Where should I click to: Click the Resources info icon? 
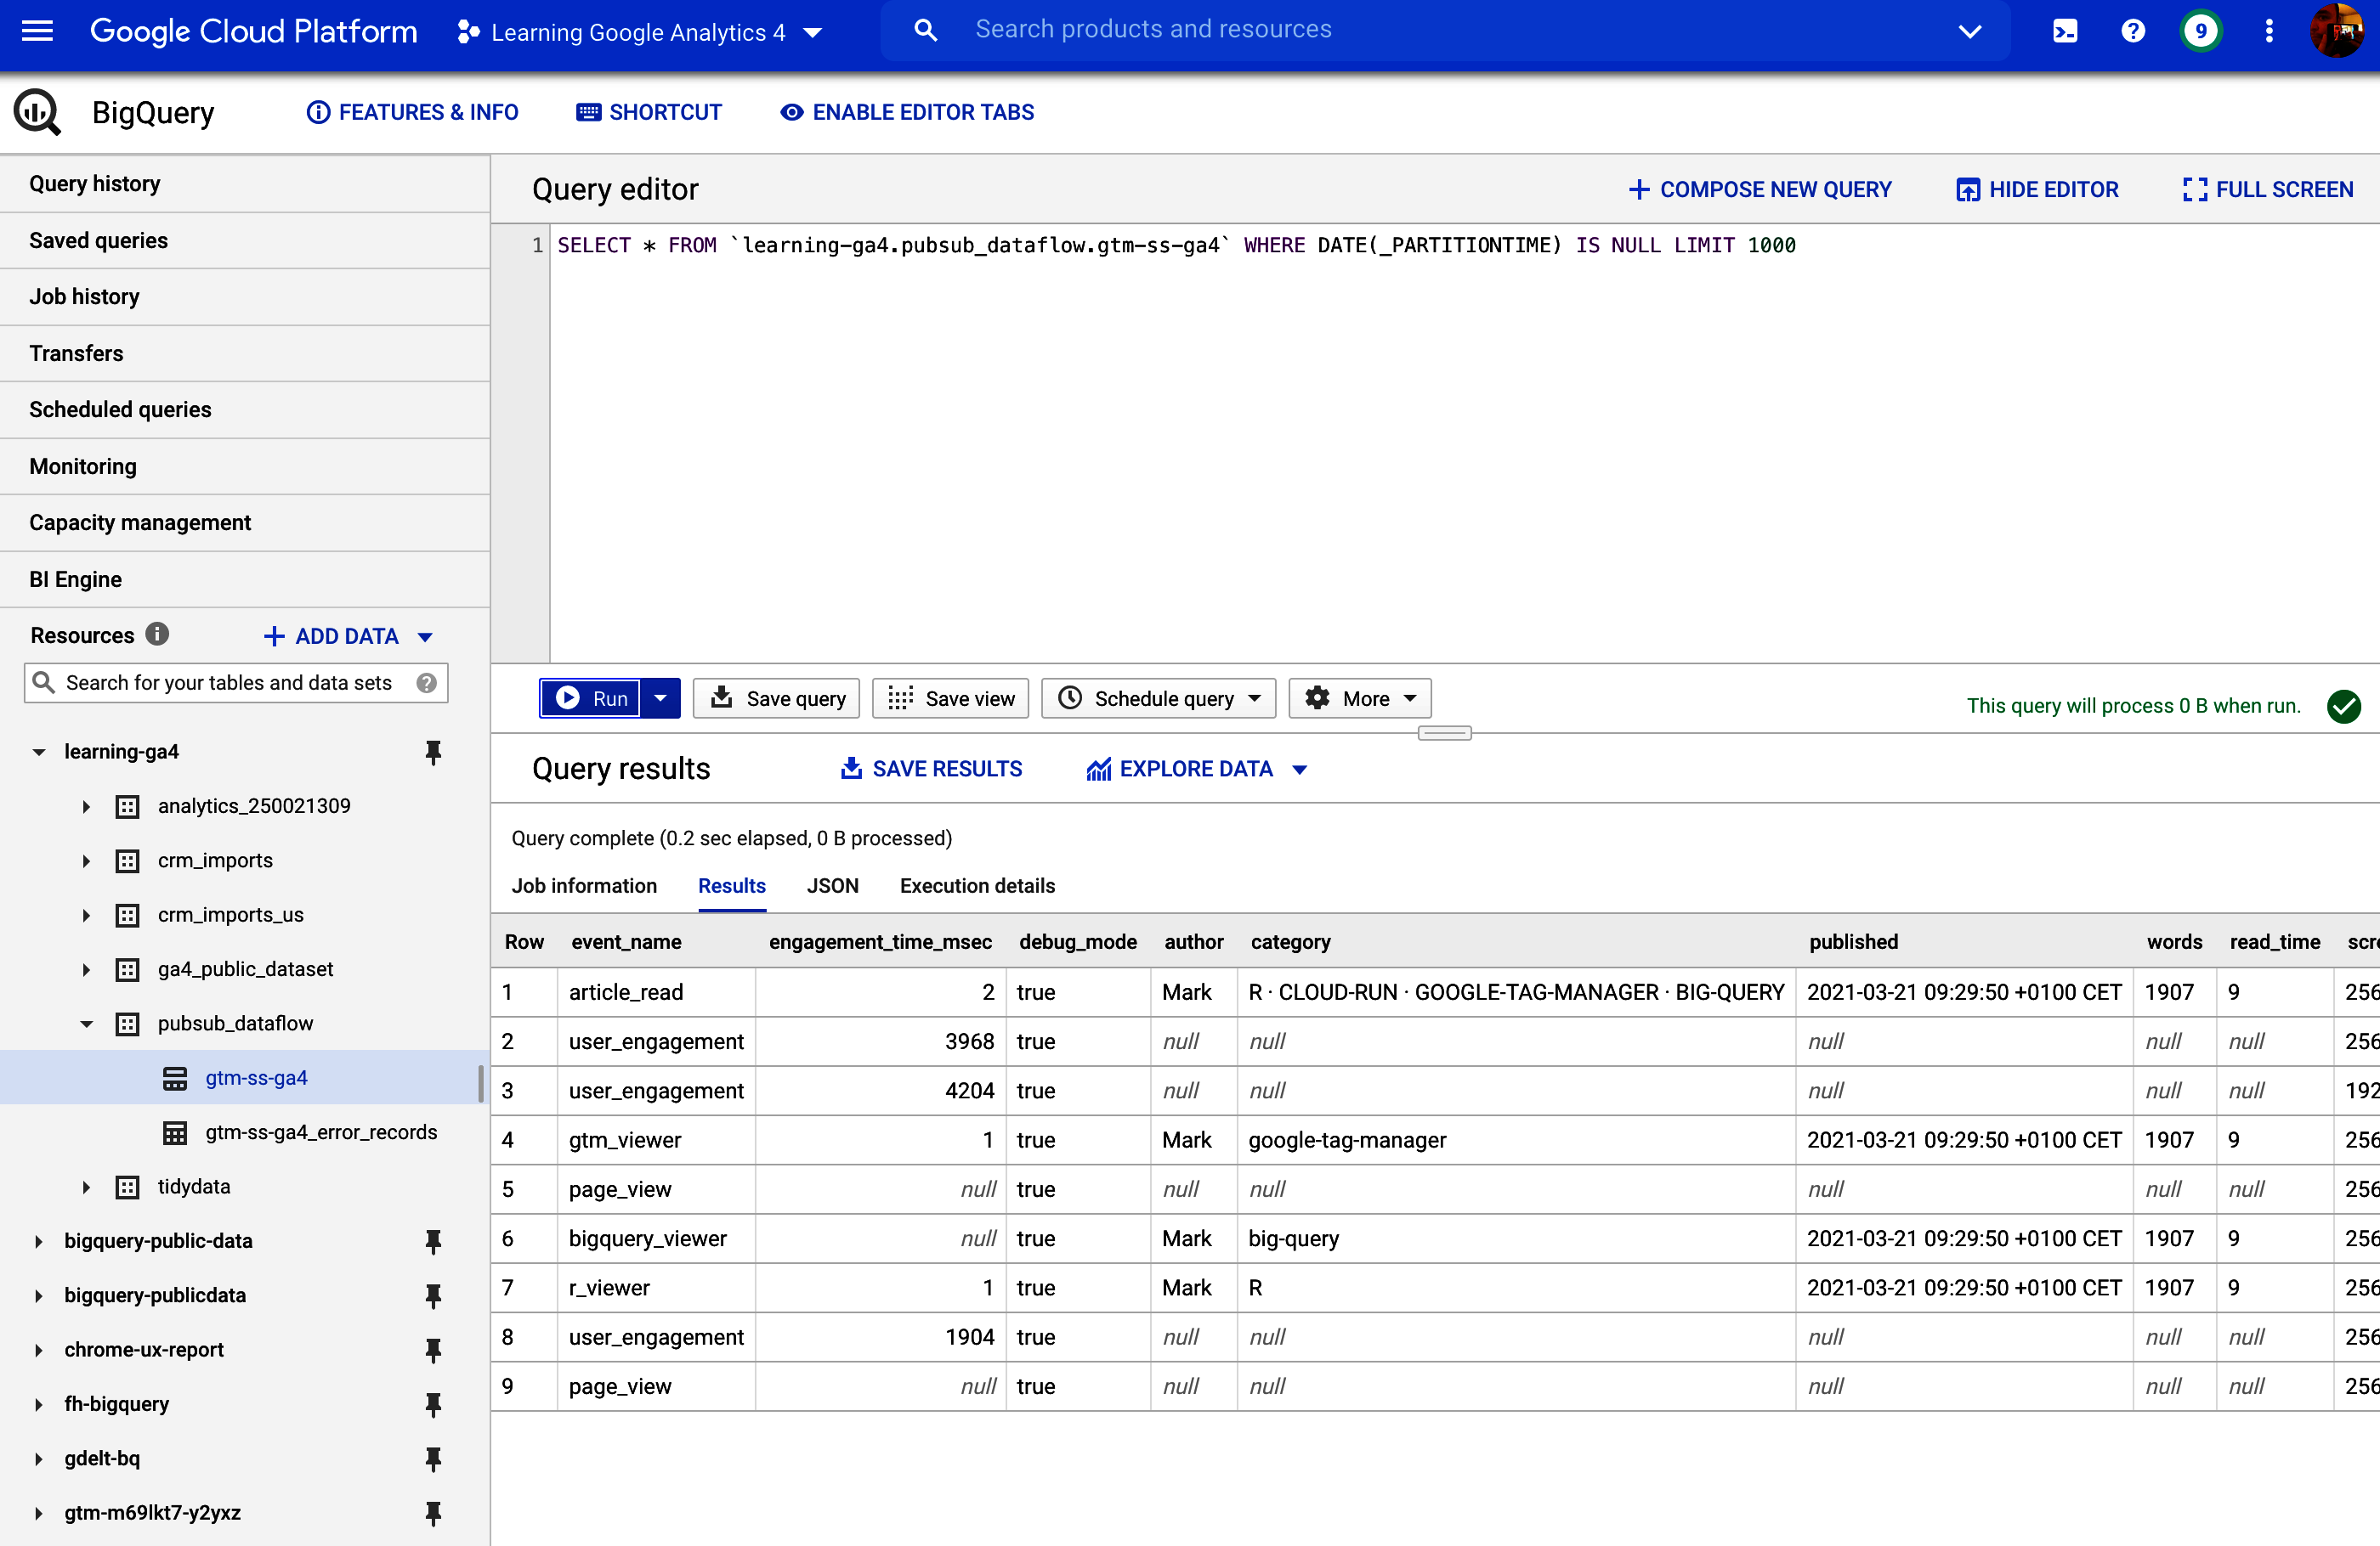click(x=157, y=635)
